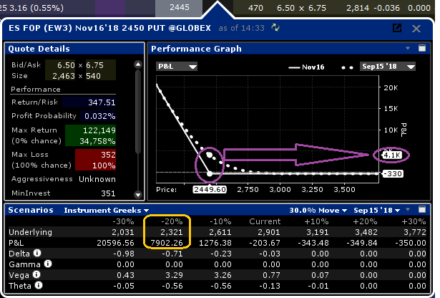This screenshot has width=440, height=298.
Task: Click the -30% scenario column header
Action: [123, 221]
